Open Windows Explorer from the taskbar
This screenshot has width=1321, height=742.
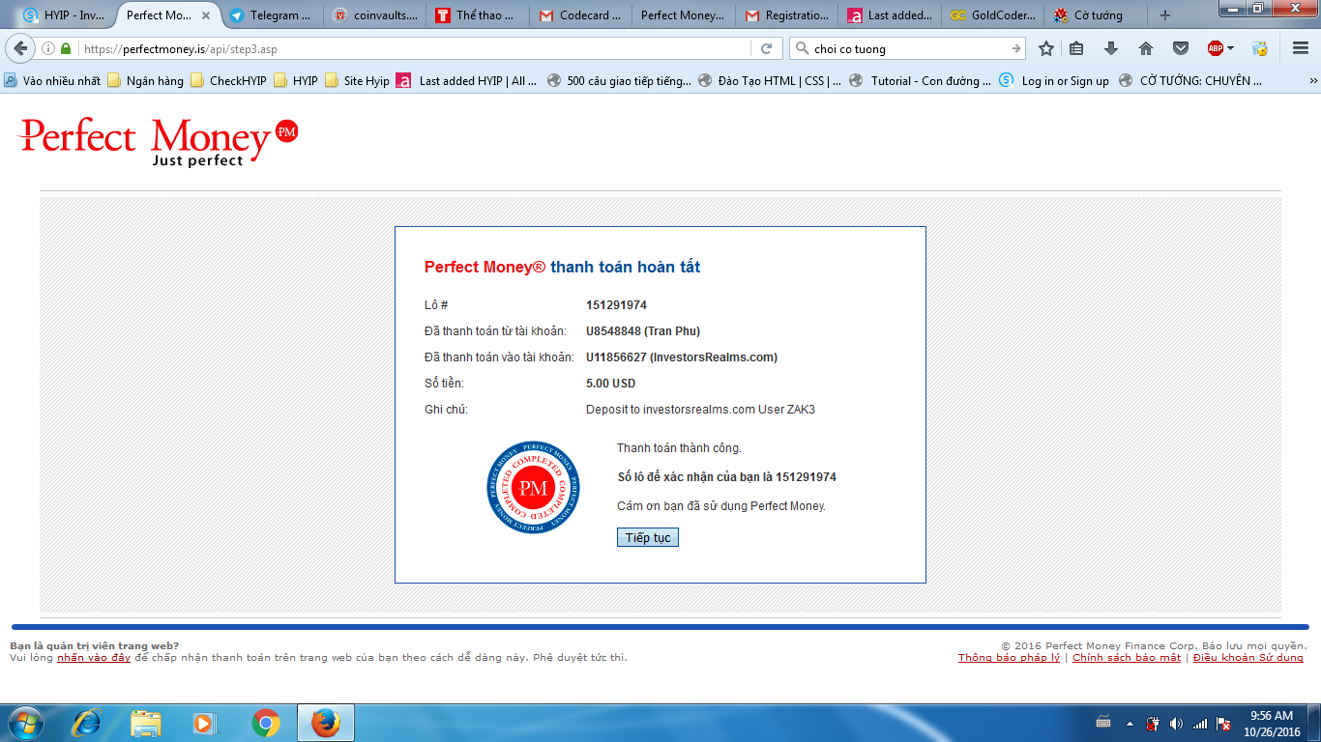tap(146, 723)
